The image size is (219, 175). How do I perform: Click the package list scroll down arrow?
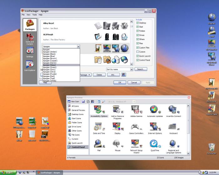pyautogui.click(x=131, y=64)
